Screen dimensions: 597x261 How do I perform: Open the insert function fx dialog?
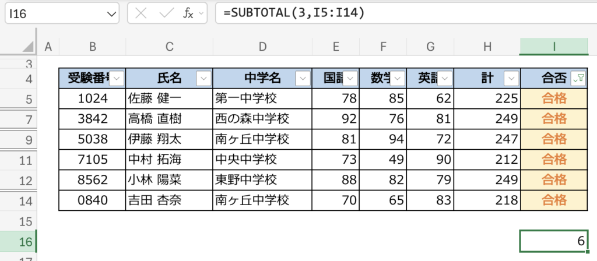(x=188, y=14)
